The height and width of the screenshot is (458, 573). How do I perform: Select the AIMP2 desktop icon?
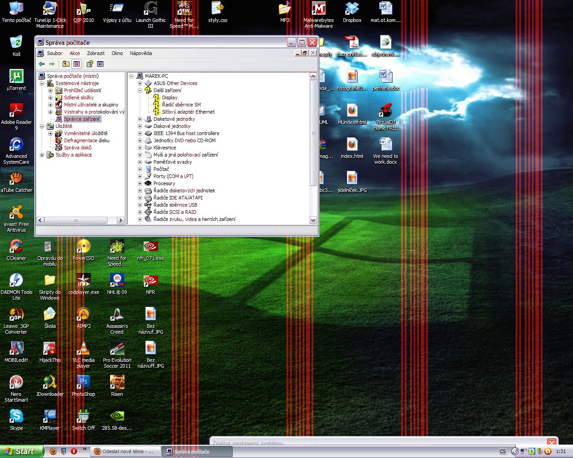tap(83, 318)
